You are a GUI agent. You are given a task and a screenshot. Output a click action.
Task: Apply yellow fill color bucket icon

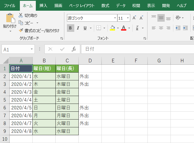click(x=112, y=28)
